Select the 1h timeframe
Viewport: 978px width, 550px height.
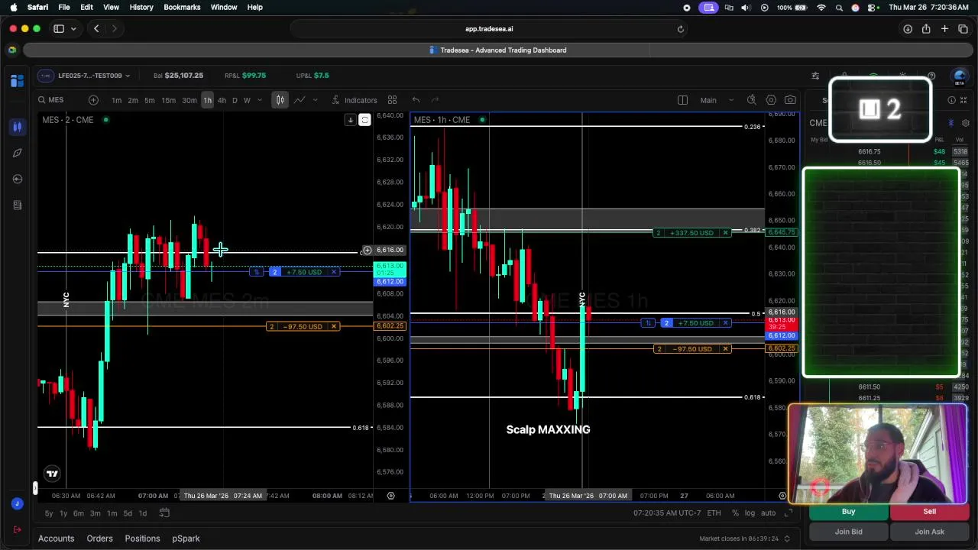click(x=207, y=100)
